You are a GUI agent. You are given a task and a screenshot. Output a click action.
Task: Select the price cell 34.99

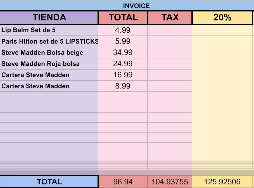123,53
